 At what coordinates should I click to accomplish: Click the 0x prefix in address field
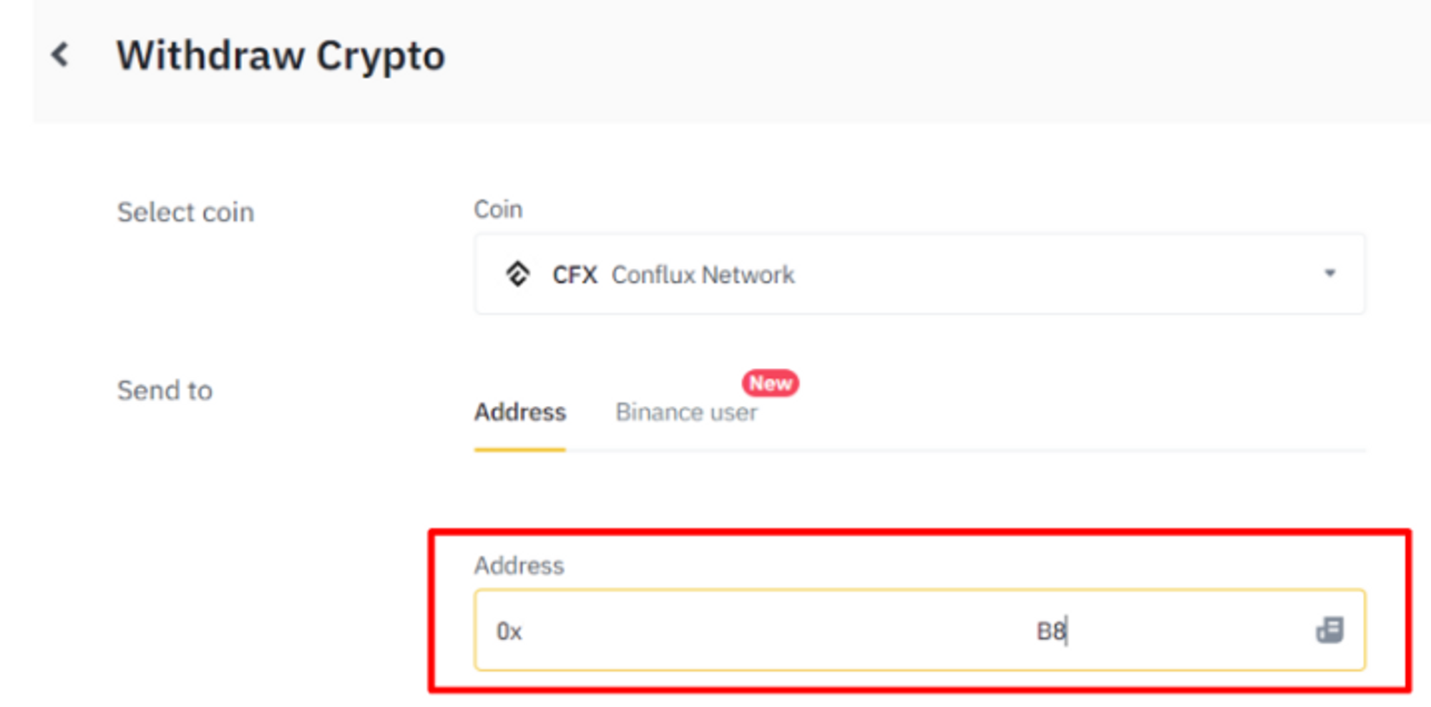click(x=509, y=631)
